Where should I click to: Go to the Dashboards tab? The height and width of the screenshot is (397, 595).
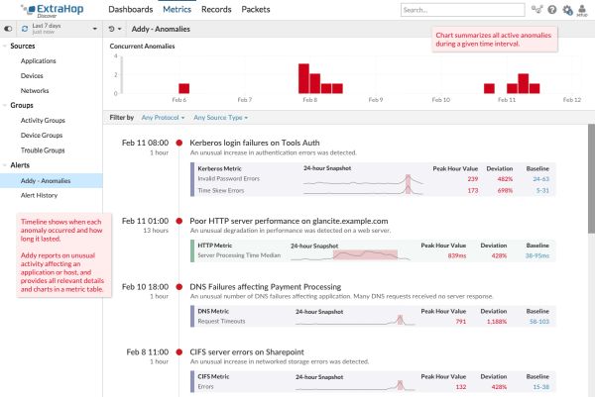(x=131, y=10)
